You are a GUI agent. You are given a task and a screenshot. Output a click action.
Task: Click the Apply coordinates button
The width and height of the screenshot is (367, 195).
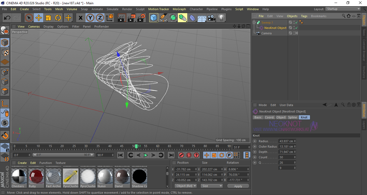point(238,186)
